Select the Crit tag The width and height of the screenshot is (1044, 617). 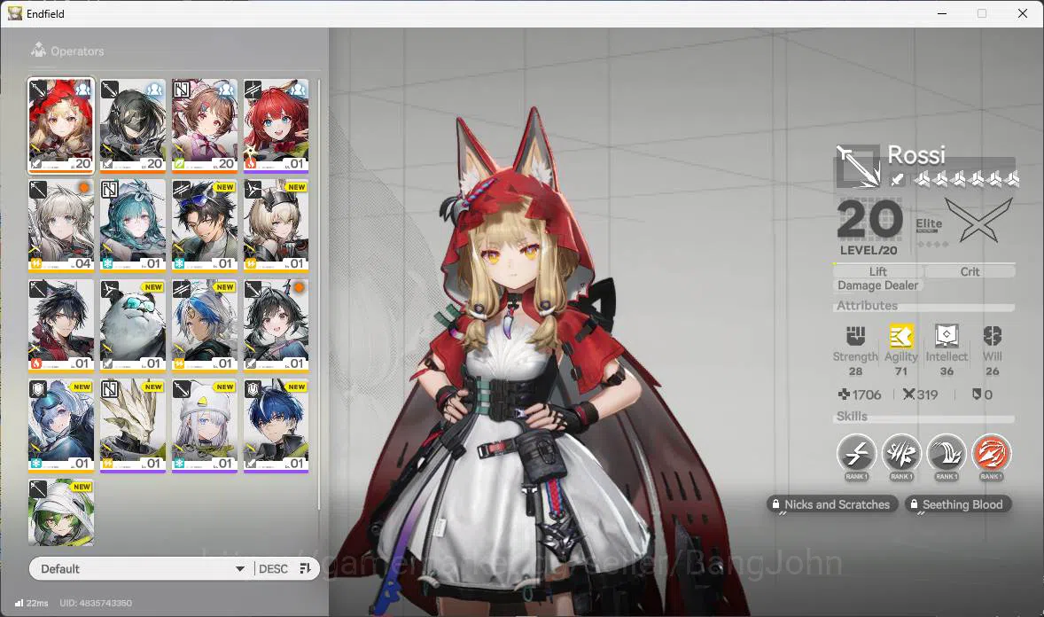[970, 271]
